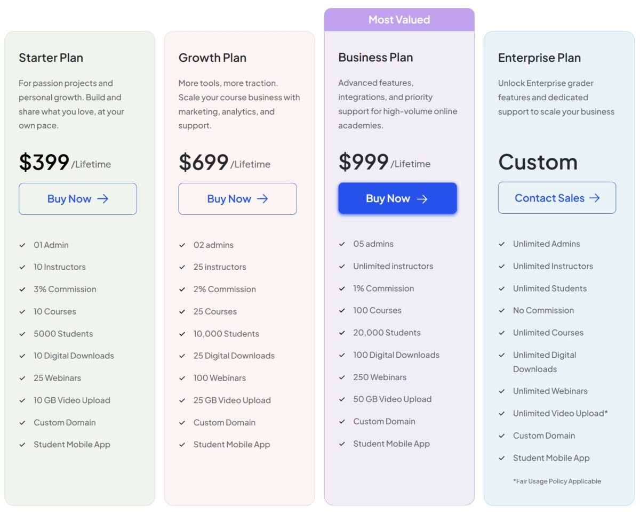Viewport: 640px width, 515px height.
Task: Click the Fair Usage Policy Applicable note
Action: pyautogui.click(x=557, y=481)
